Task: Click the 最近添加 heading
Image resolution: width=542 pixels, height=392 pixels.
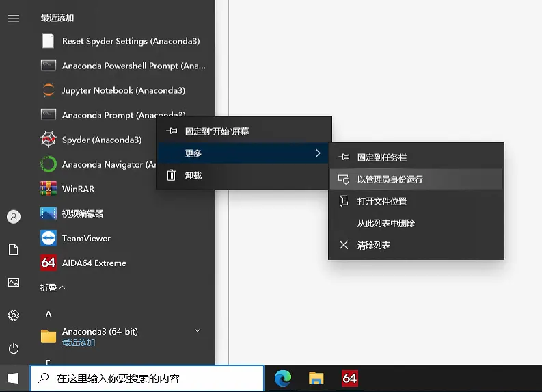Action: 57,18
